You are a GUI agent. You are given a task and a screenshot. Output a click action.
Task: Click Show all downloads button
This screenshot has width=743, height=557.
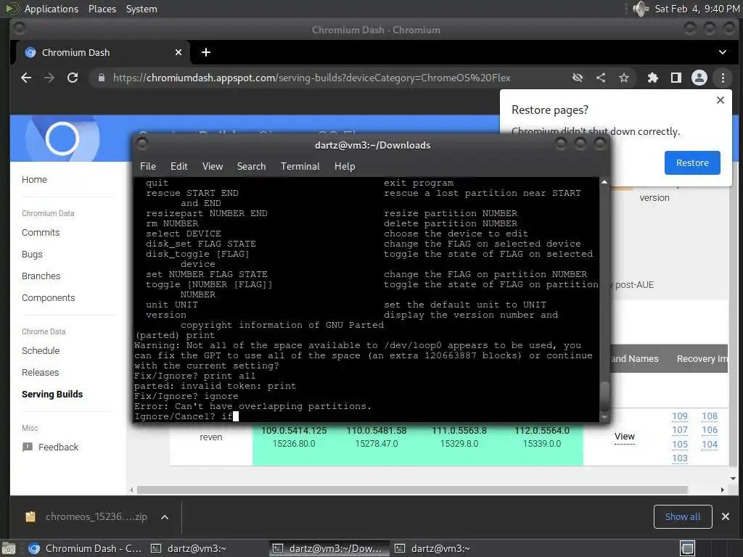pos(682,516)
